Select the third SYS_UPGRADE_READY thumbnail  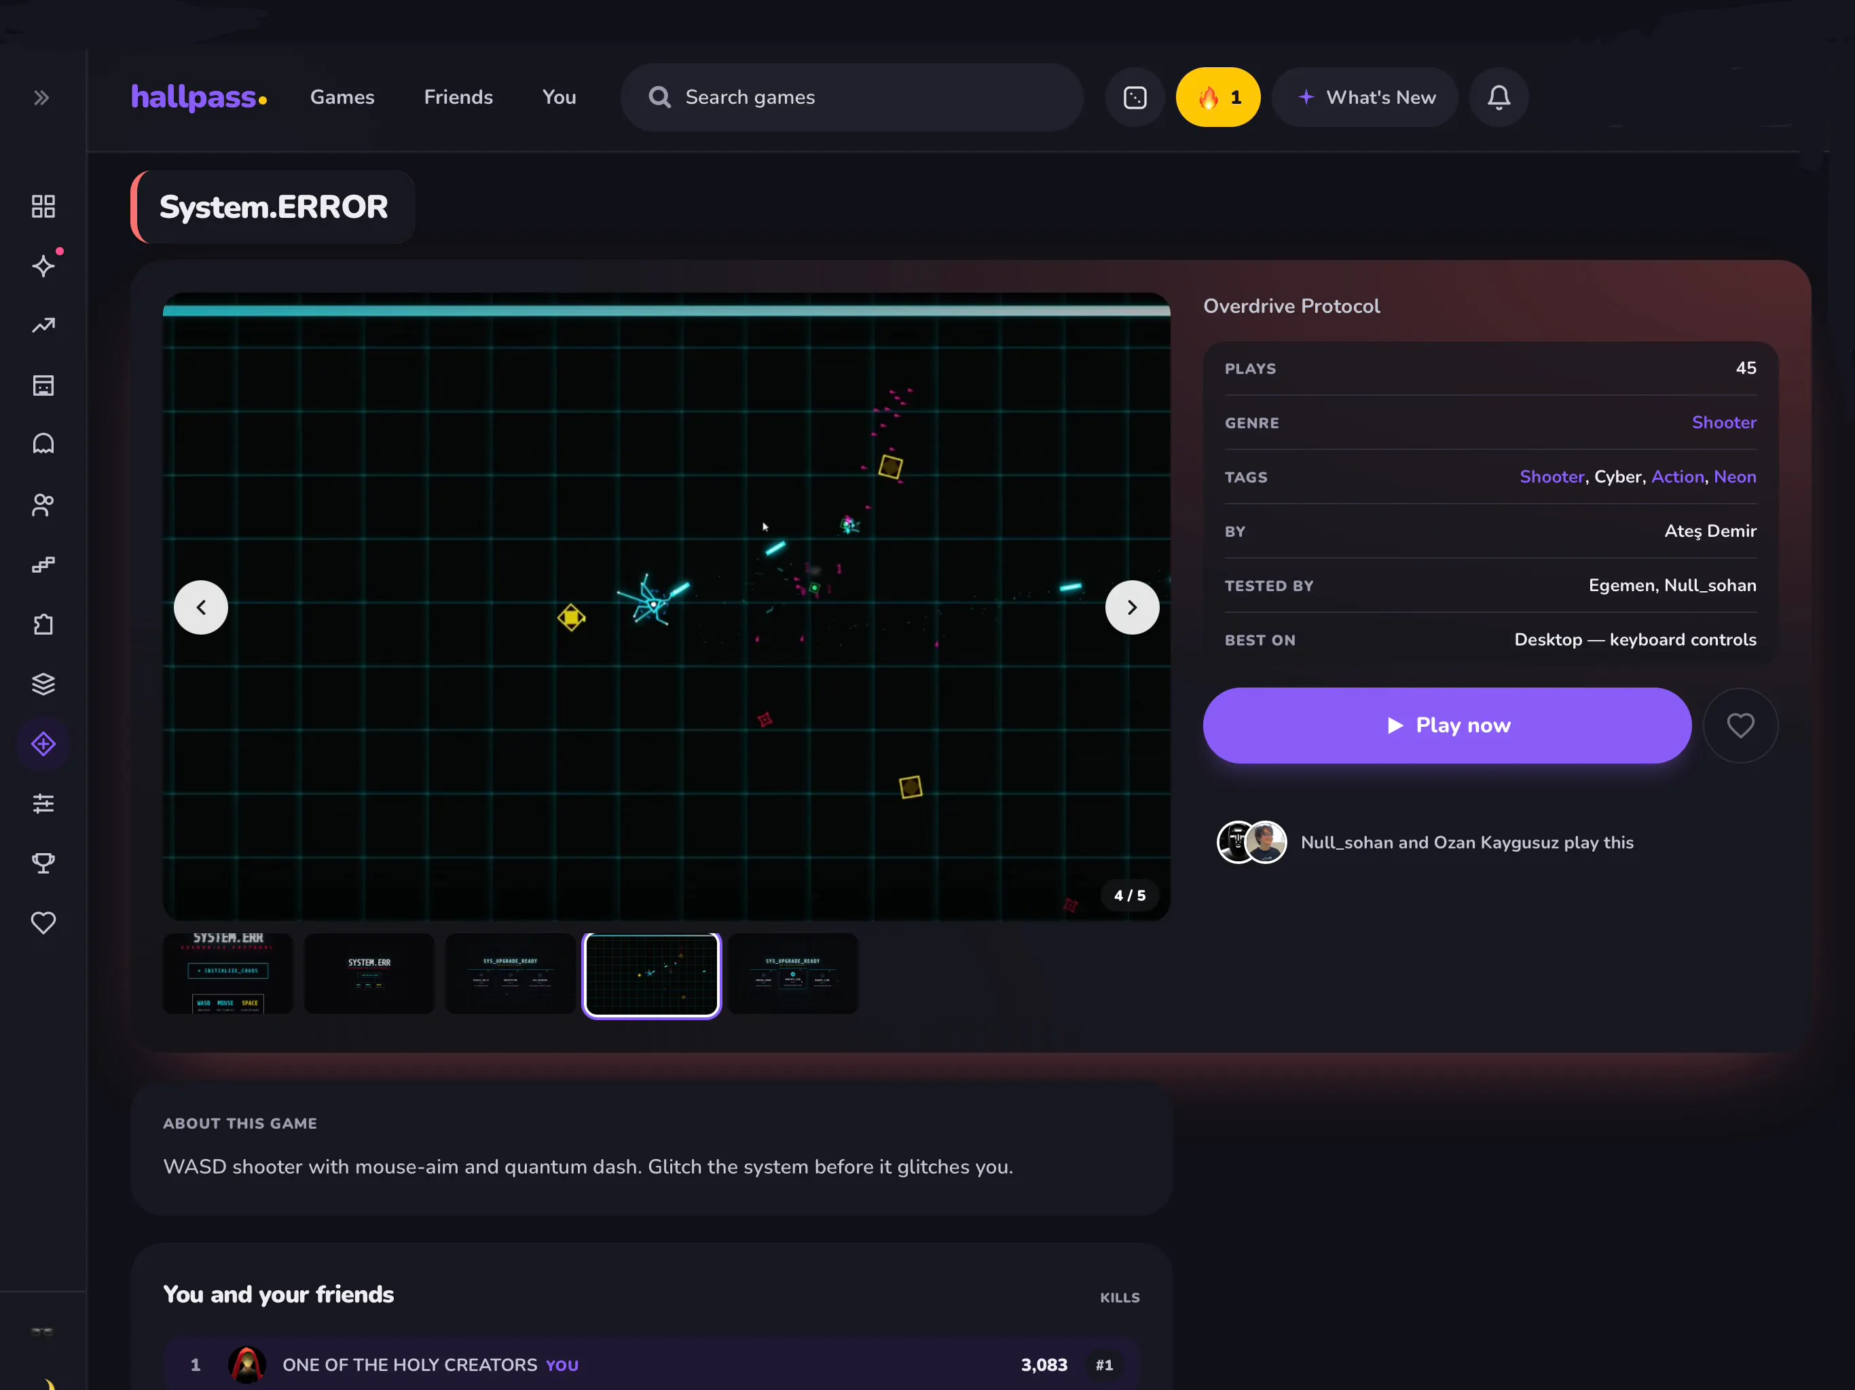[x=510, y=974]
